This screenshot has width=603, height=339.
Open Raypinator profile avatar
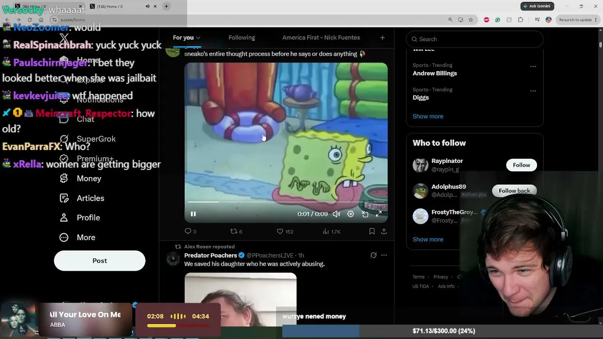pos(420,165)
